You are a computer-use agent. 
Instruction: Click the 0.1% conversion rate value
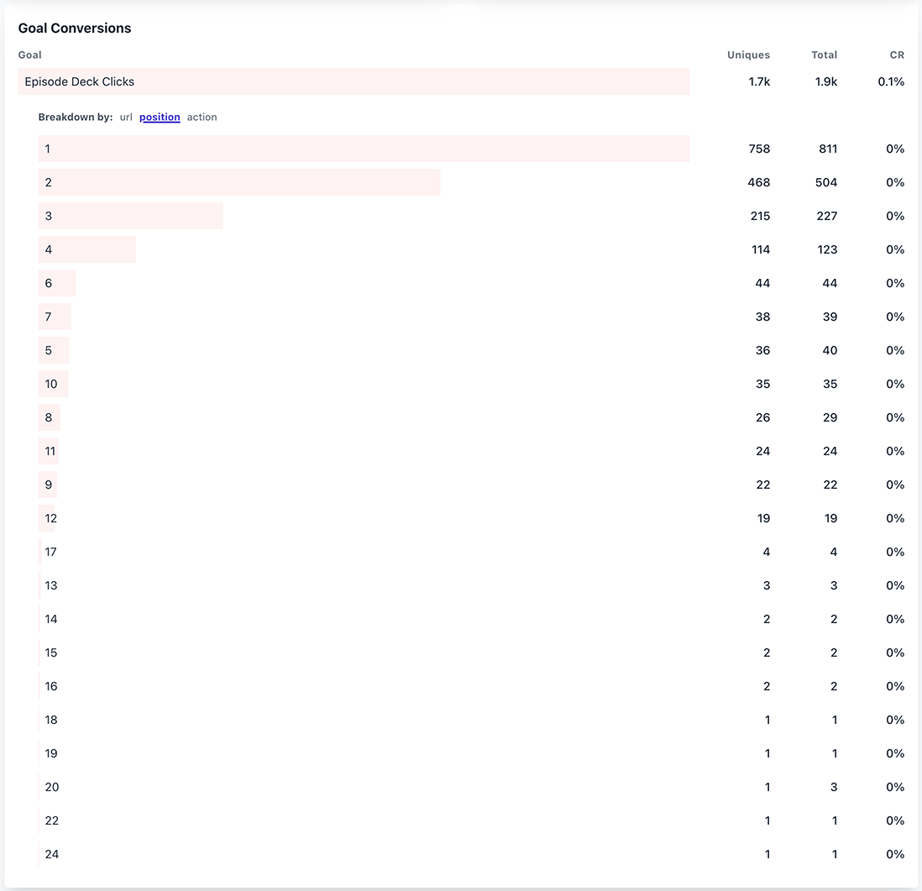click(892, 81)
